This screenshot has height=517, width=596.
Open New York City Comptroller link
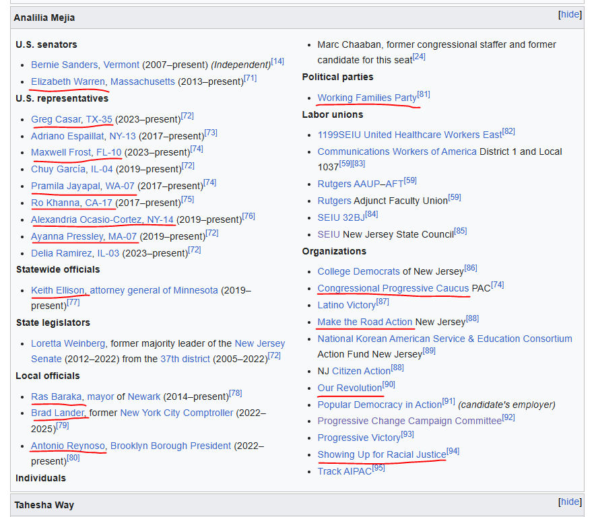point(176,413)
